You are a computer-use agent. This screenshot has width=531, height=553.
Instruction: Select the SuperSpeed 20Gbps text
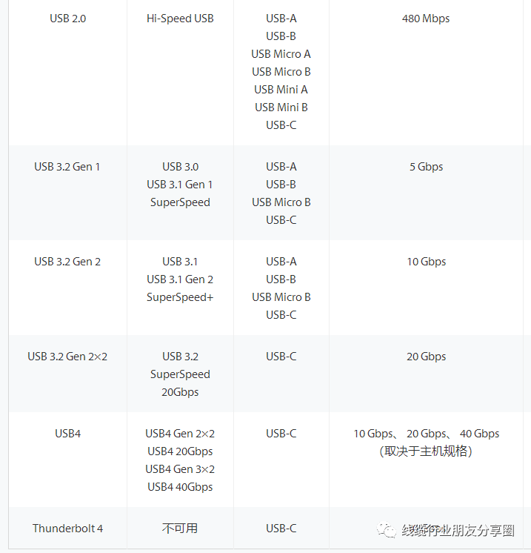pos(180,383)
